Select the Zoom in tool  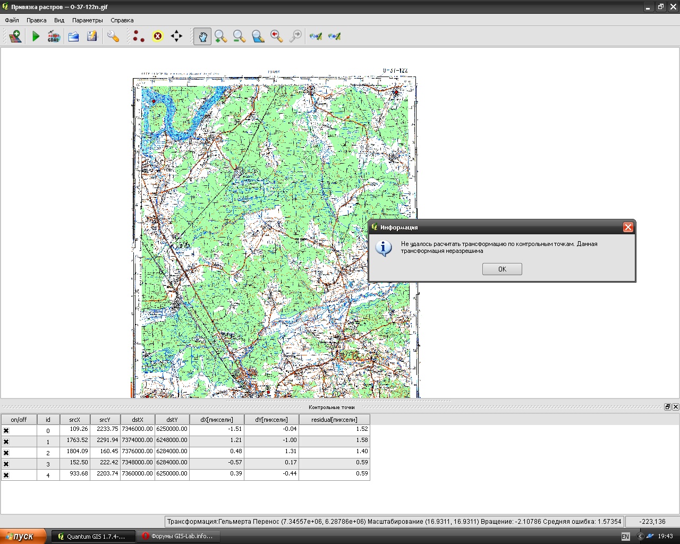pos(221,36)
